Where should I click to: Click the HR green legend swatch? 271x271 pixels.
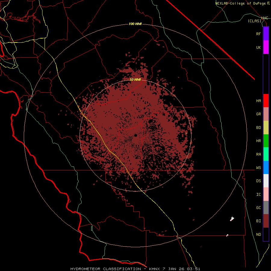pyautogui.click(x=266, y=141)
